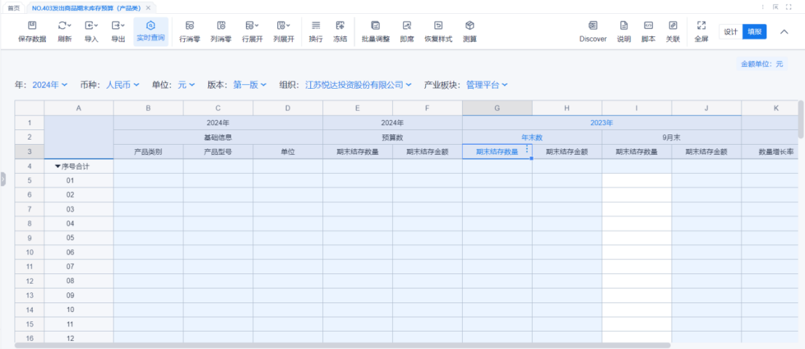The width and height of the screenshot is (805, 349).
Task: Click the 刷新 refresh icon
Action: 63,26
